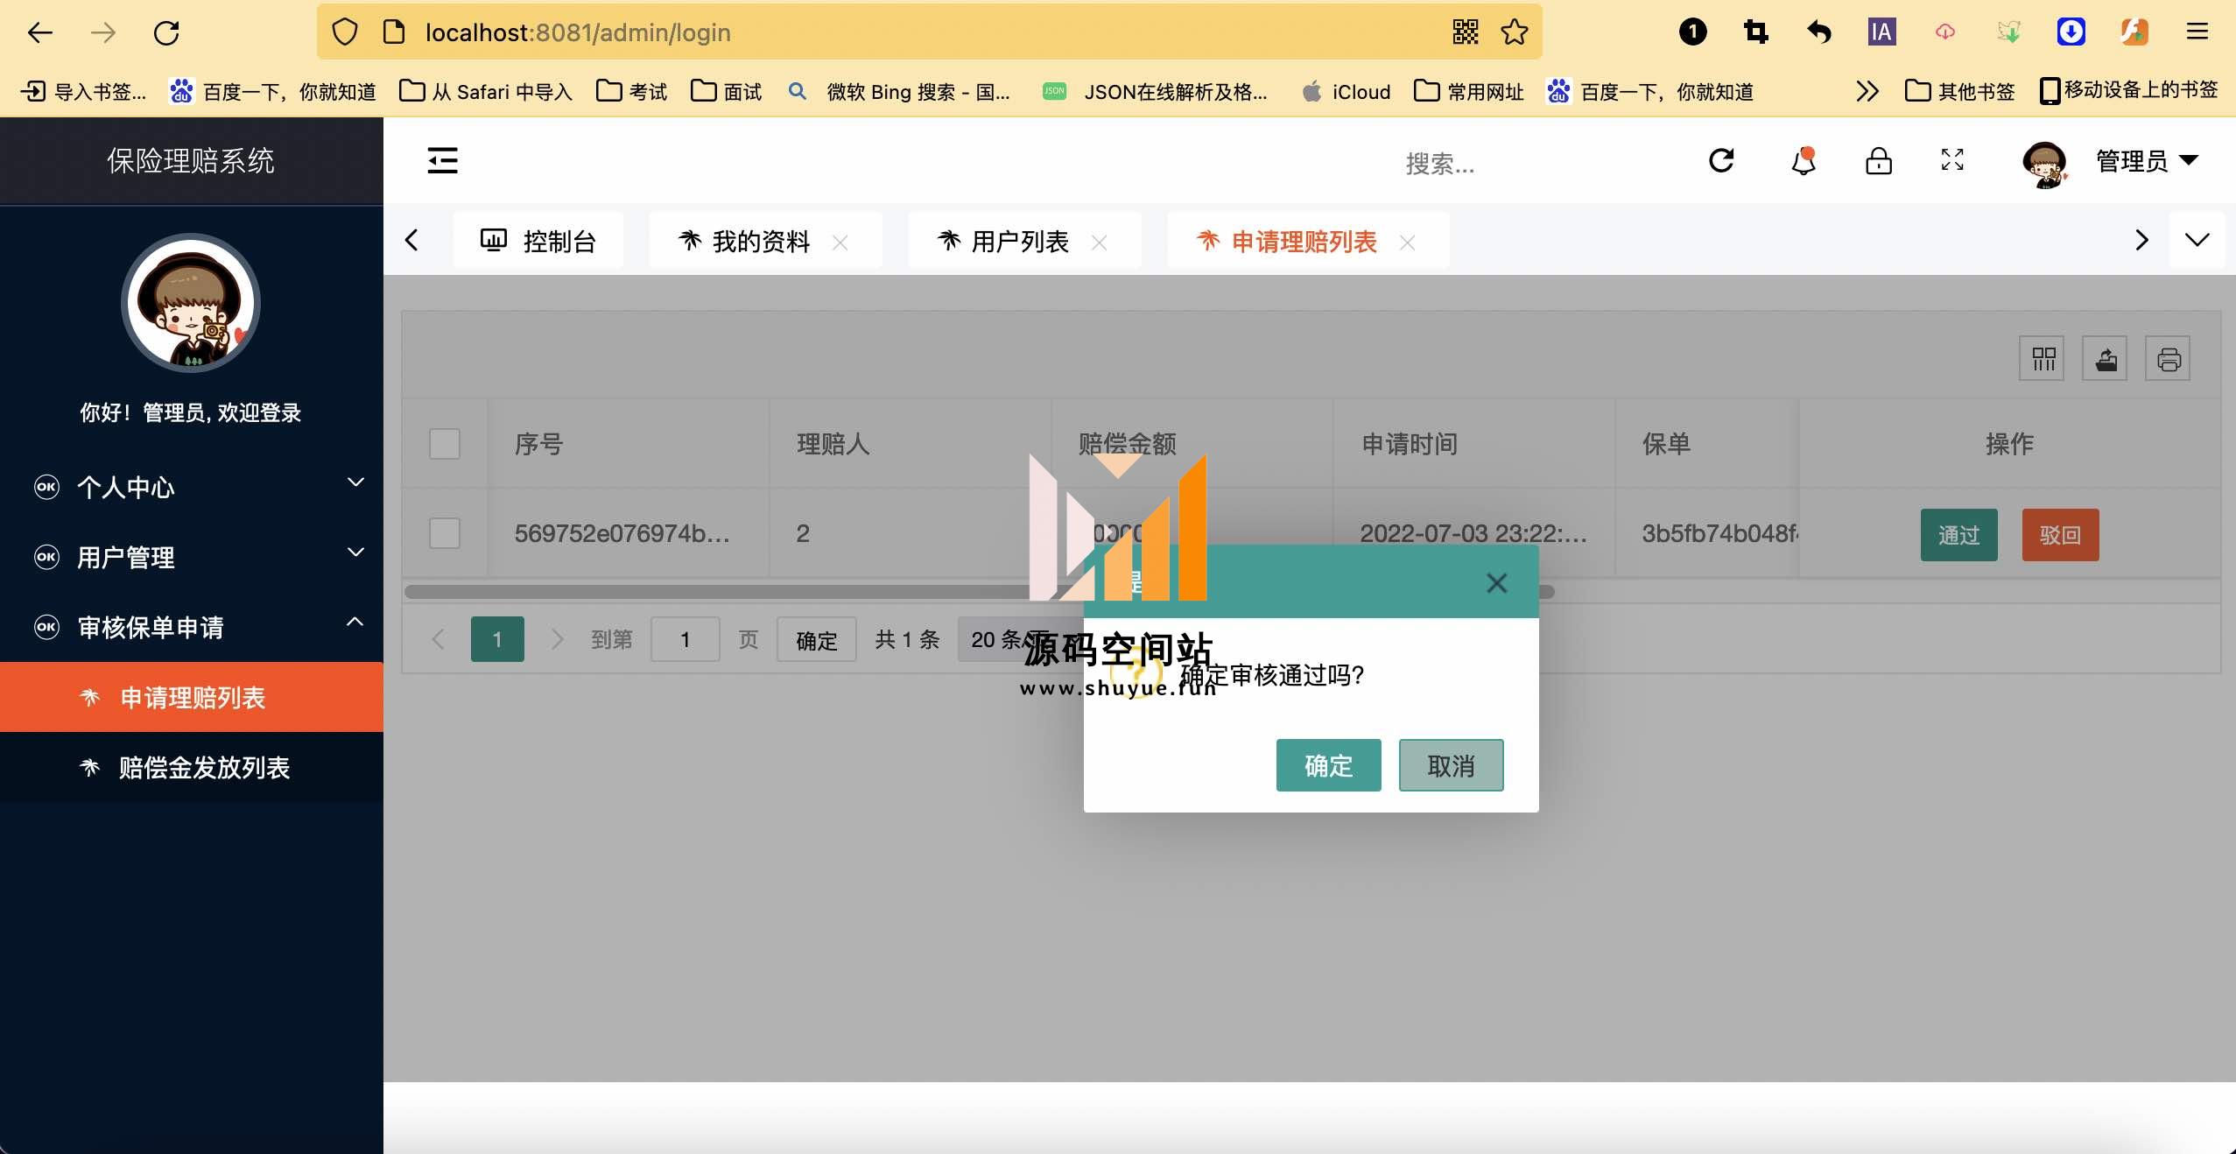Click the browser back arrow
Screen dimensions: 2236x1154
[40, 33]
